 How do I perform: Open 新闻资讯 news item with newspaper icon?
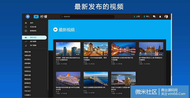click(x=34, y=31)
